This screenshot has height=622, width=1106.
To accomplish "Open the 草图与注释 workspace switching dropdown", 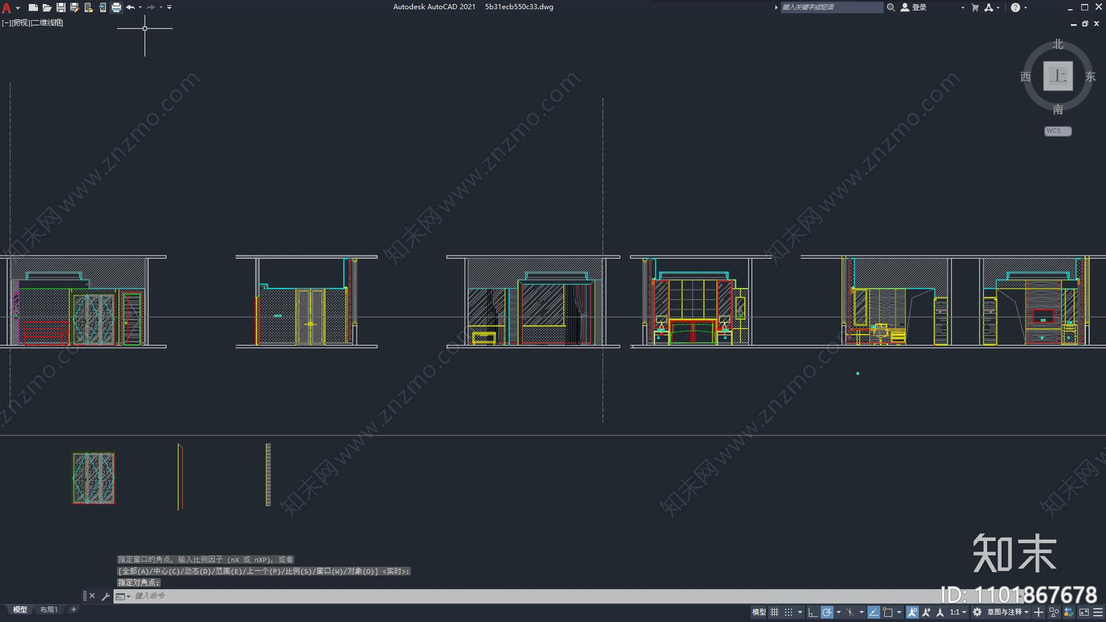I will (1008, 612).
